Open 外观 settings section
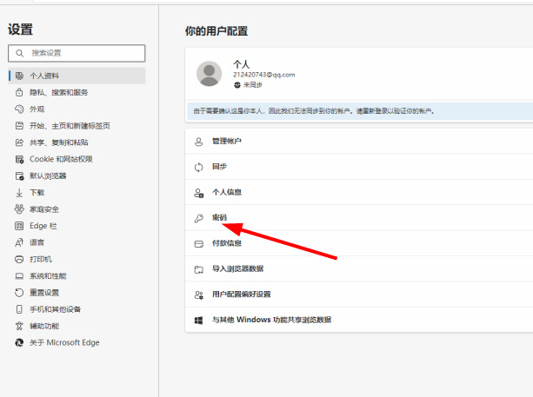The width and height of the screenshot is (533, 397). pos(37,109)
